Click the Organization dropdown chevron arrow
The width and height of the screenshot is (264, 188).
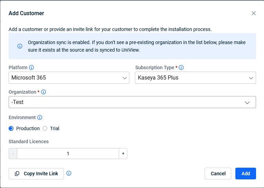click(x=247, y=103)
